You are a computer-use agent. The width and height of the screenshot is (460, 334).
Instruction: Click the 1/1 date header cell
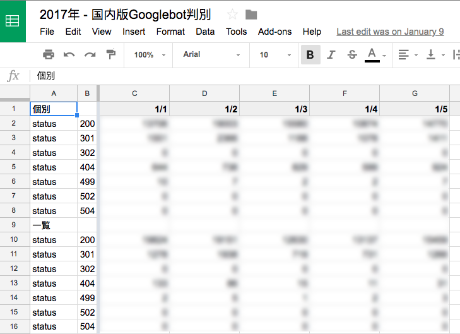pos(134,109)
